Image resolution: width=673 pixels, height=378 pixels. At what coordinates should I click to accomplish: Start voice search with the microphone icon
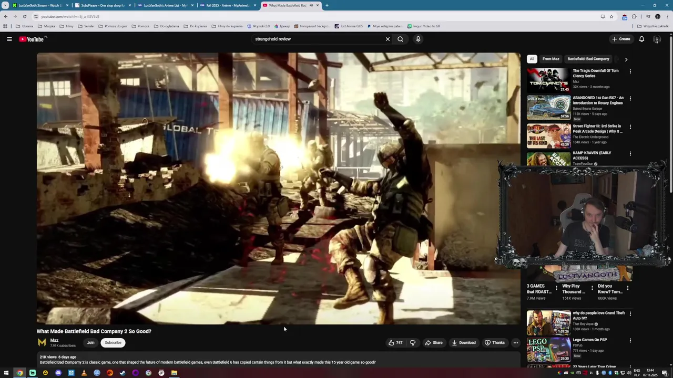click(418, 39)
